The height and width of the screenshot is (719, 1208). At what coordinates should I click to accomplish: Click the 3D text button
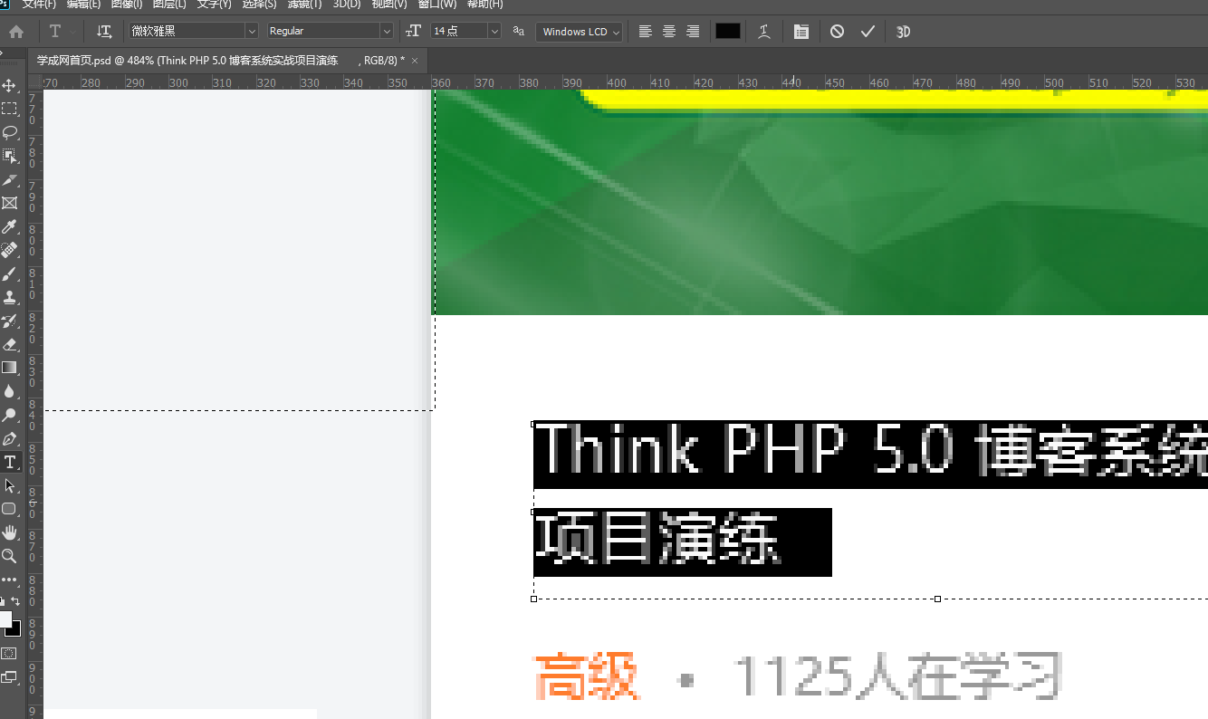(x=903, y=31)
